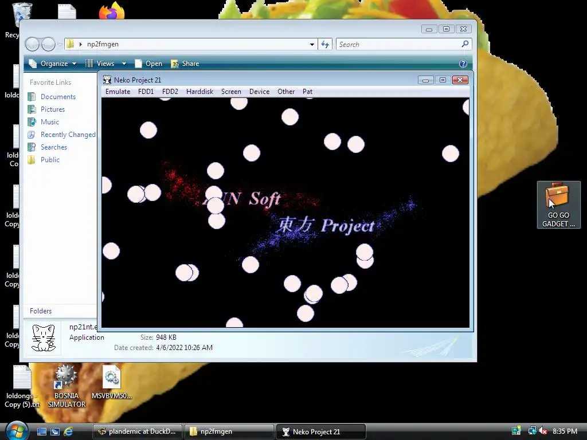Click Show Desktop quick launch icon
This screenshot has width=587, height=440.
[x=42, y=431]
